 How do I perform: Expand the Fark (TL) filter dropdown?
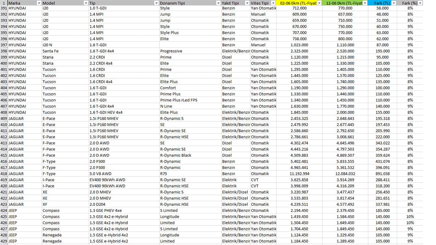(x=394, y=3)
